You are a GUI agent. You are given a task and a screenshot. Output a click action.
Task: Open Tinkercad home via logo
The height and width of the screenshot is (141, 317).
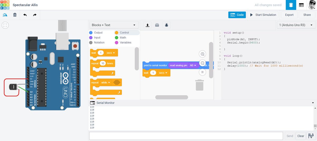click(5, 5)
